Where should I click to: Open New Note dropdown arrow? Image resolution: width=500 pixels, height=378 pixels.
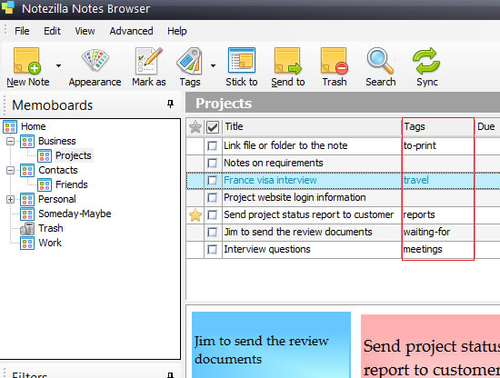[58, 65]
